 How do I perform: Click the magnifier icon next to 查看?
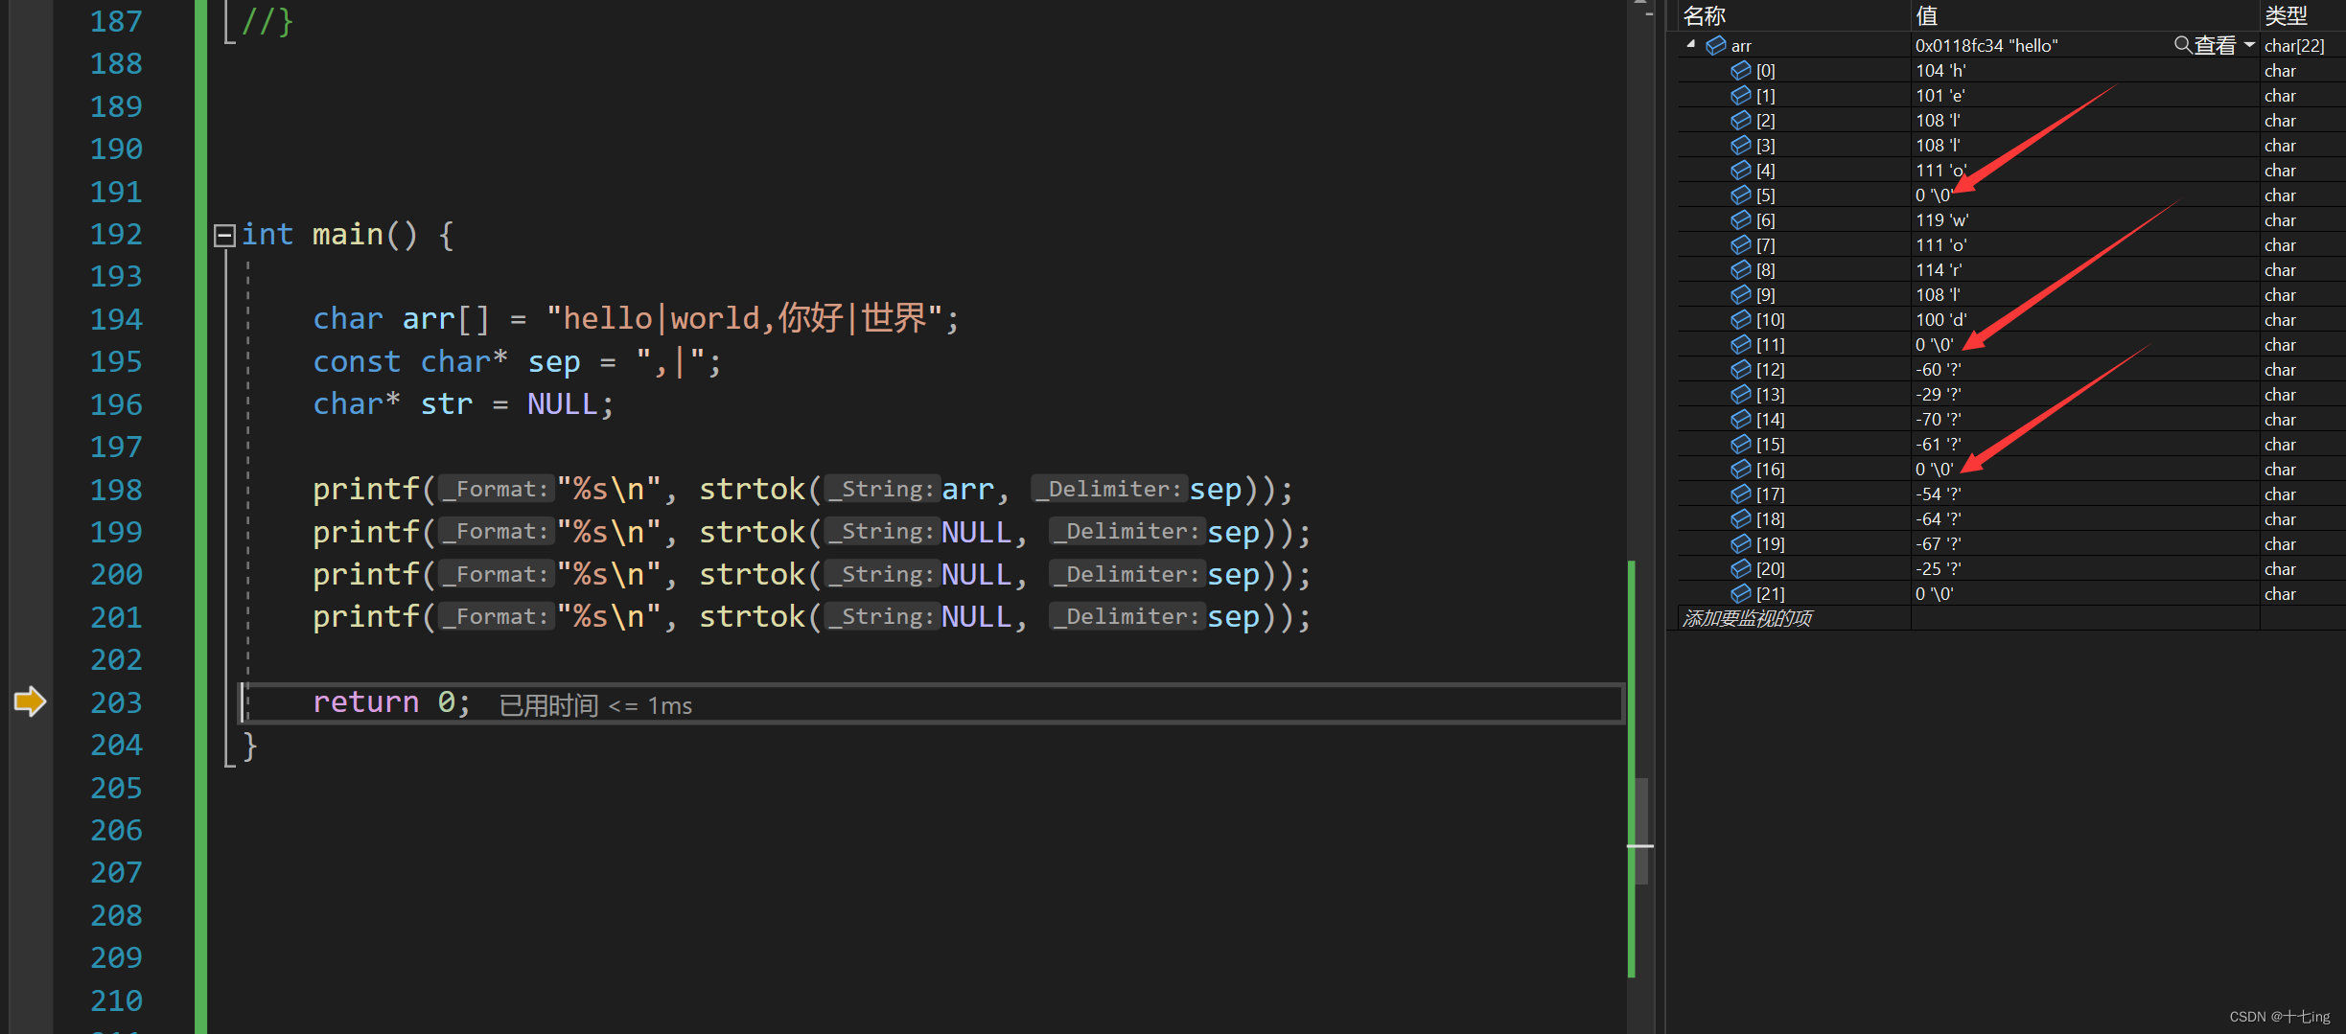(x=2183, y=44)
